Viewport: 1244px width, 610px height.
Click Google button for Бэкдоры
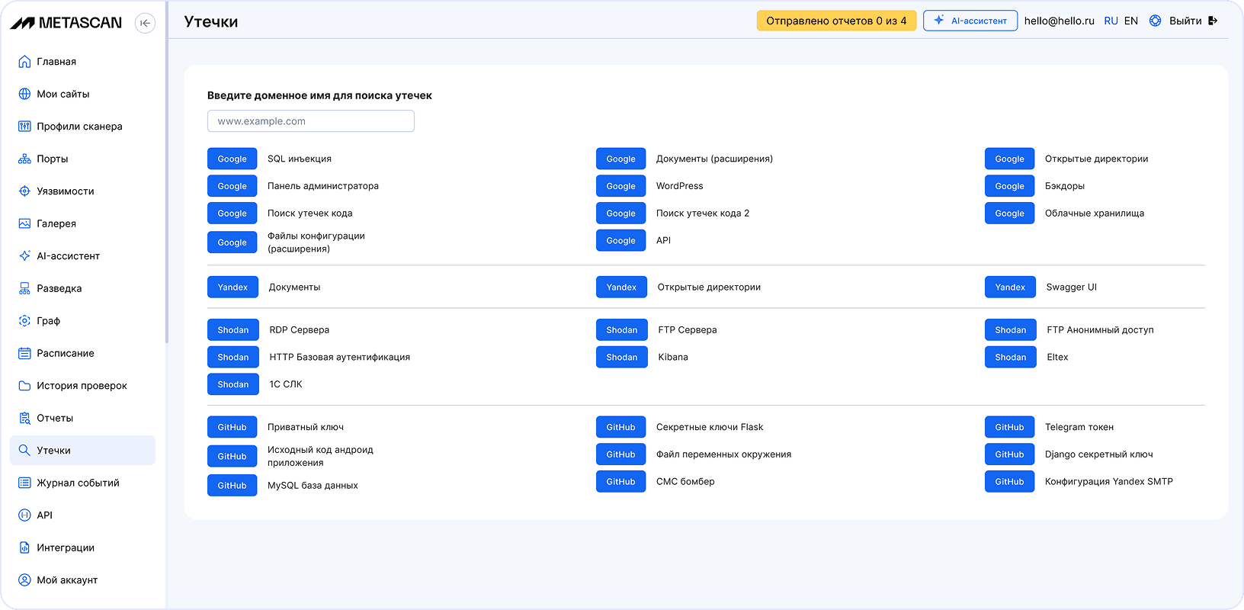pos(1010,186)
